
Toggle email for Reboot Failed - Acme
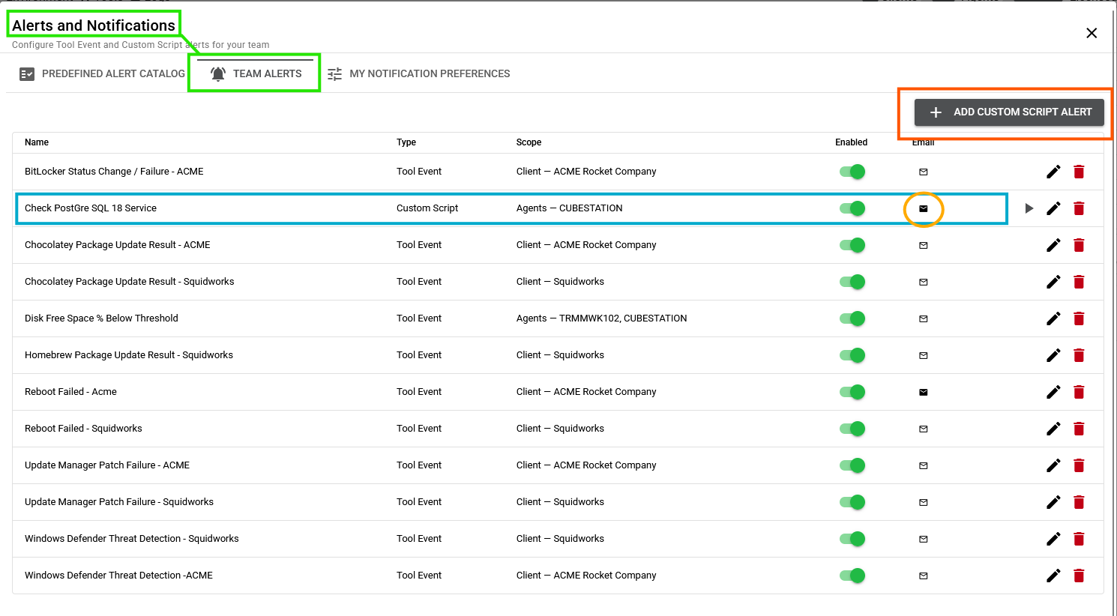click(924, 392)
